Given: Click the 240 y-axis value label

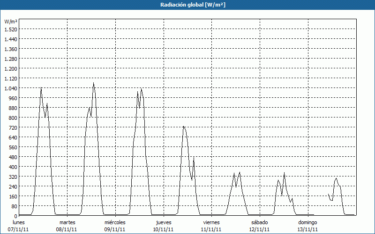Looking at the screenshot, I should pos(12,186).
